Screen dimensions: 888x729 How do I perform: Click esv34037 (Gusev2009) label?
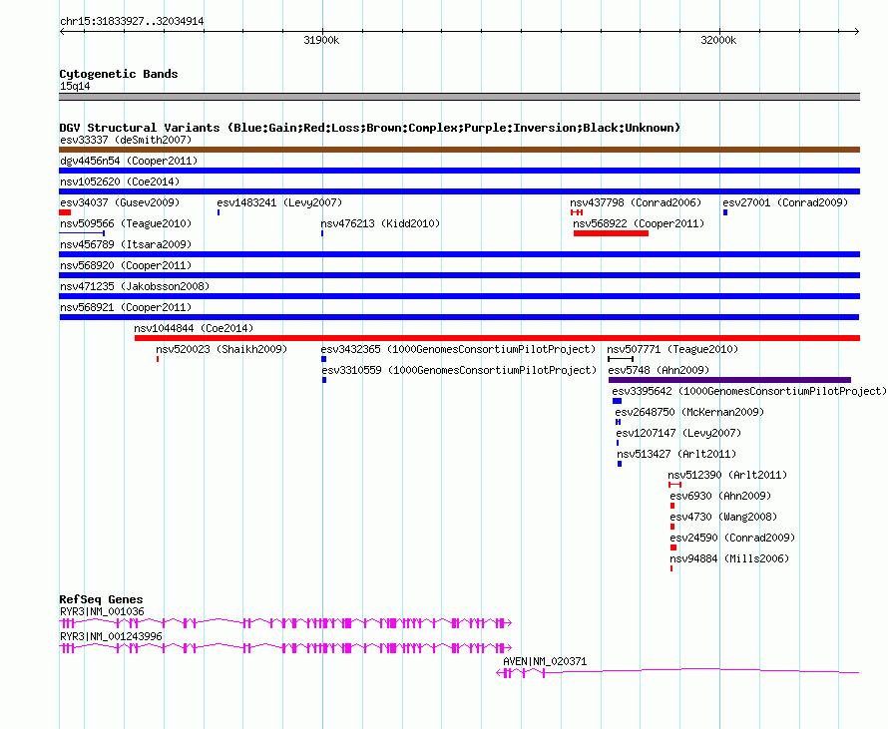tap(120, 202)
